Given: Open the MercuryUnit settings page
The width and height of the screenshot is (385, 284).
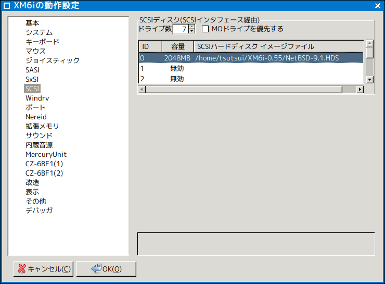Looking at the screenshot, I should click(x=46, y=154).
